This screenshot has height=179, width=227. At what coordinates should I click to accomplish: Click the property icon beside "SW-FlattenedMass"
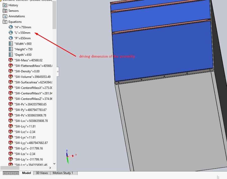[x=11, y=66]
